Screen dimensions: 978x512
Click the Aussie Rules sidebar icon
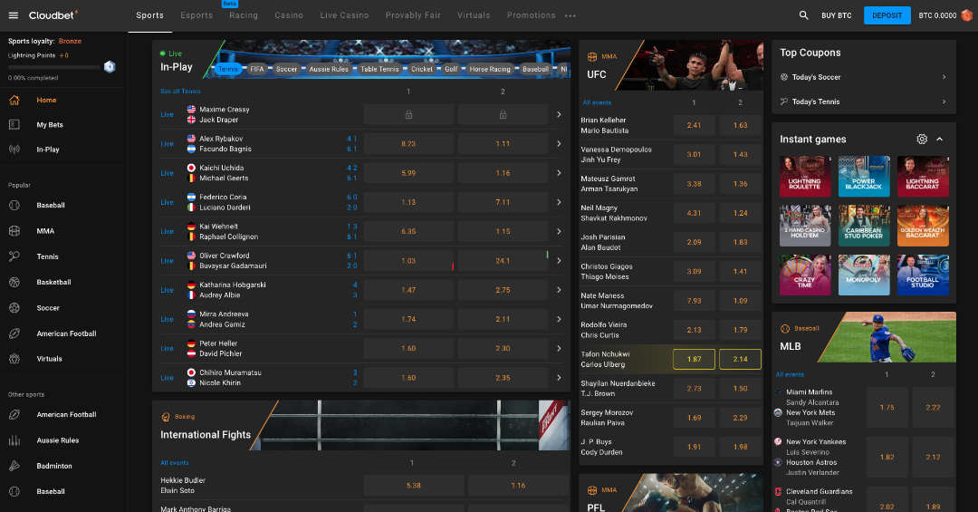(x=14, y=440)
